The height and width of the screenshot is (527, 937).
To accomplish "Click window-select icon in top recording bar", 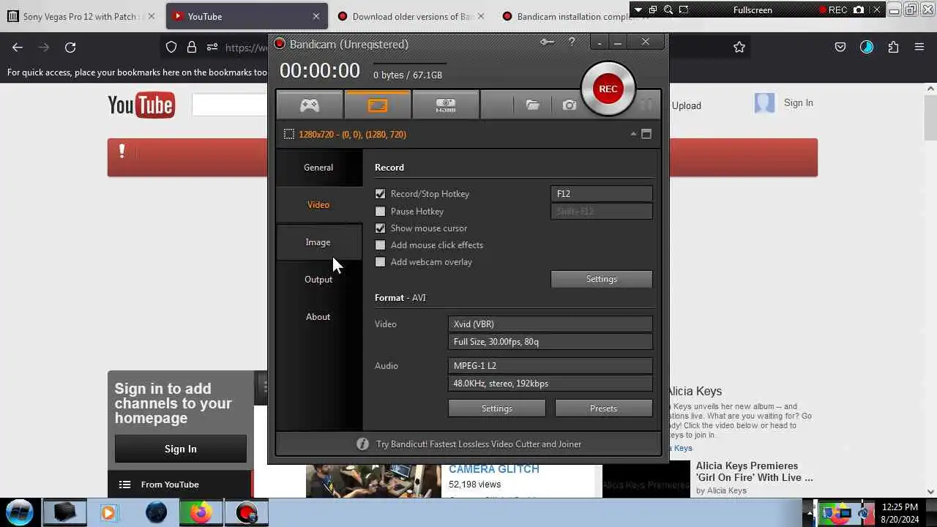I will tap(653, 10).
